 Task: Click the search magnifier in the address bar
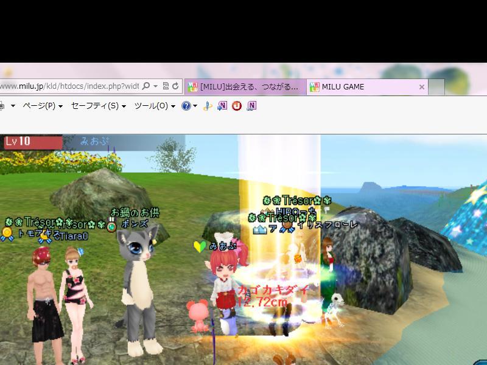145,86
